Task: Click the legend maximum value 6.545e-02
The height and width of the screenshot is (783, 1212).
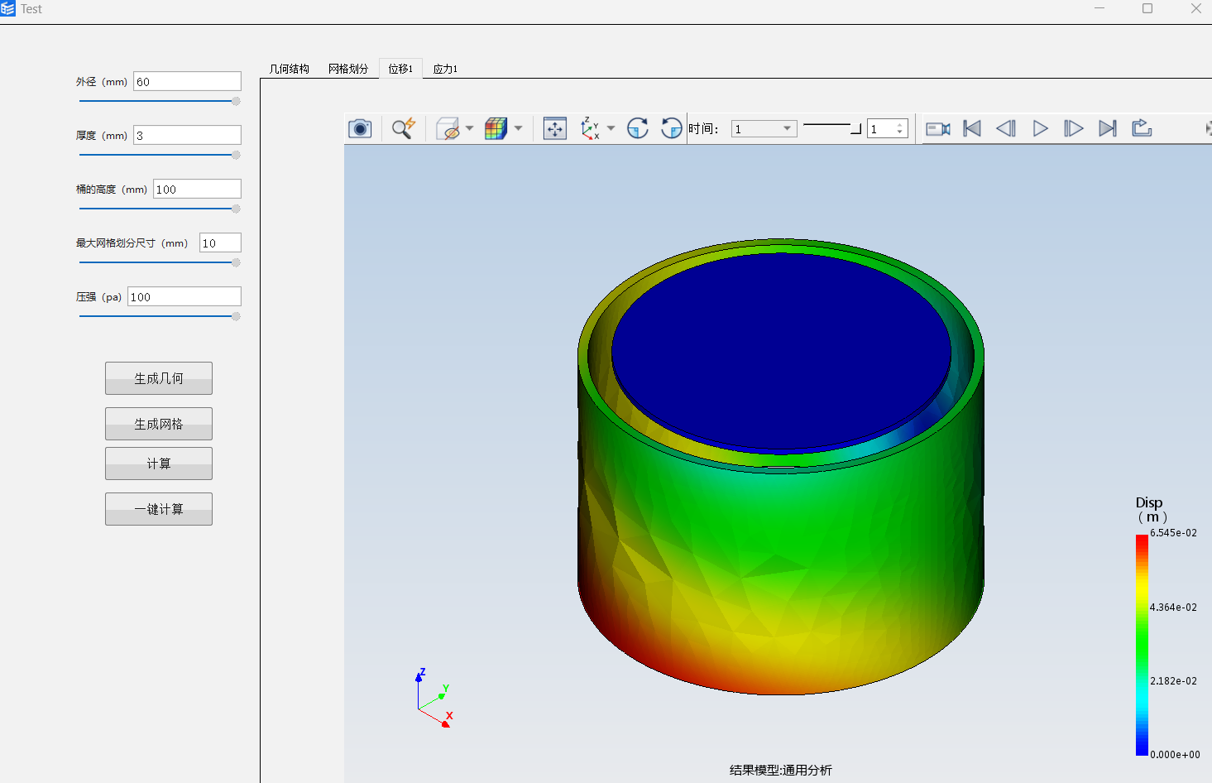Action: pos(1173,533)
